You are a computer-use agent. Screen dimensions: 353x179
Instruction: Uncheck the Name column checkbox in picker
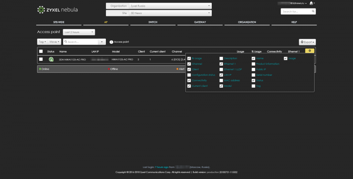(253, 59)
